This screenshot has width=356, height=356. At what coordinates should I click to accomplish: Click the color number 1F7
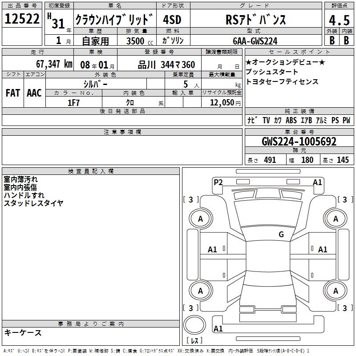point(73,102)
